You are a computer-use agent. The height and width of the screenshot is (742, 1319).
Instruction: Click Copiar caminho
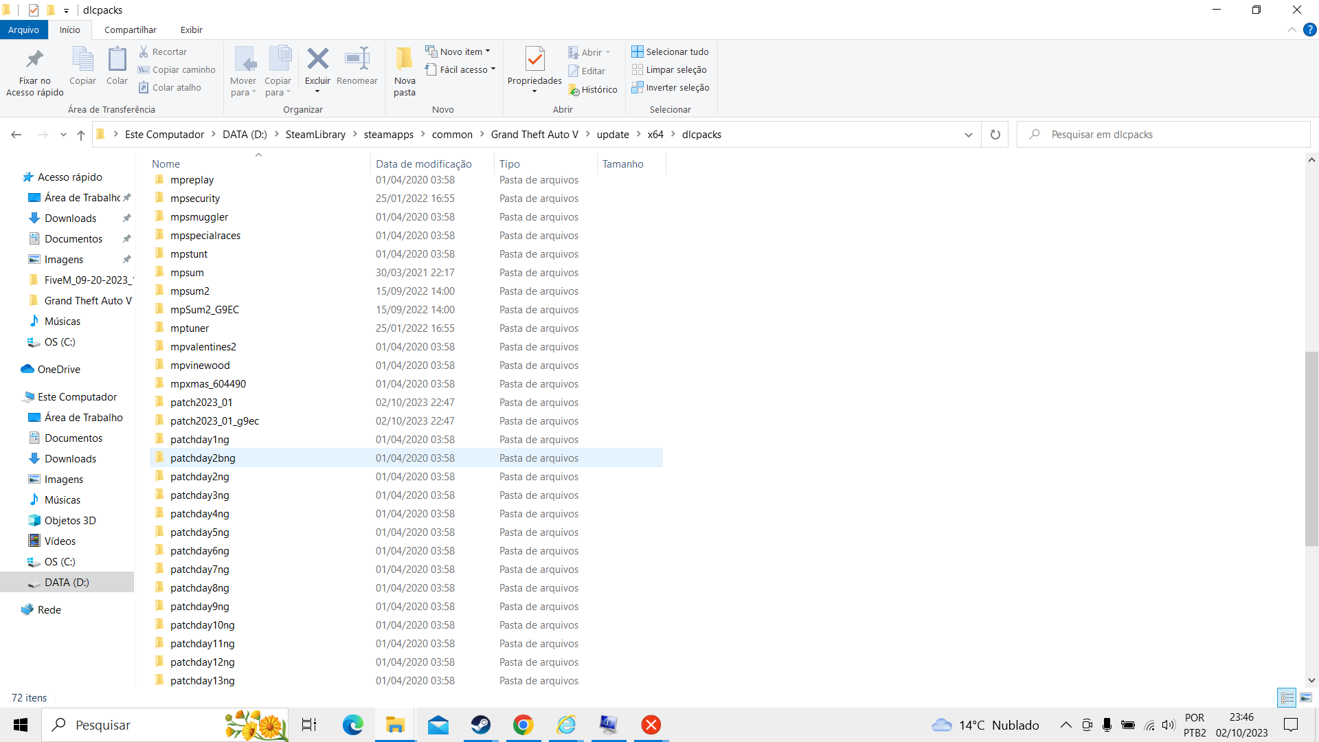[177, 69]
